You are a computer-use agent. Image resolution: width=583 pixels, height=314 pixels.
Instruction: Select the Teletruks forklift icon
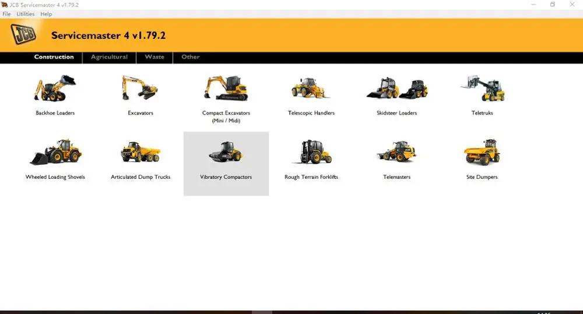pyautogui.click(x=483, y=89)
